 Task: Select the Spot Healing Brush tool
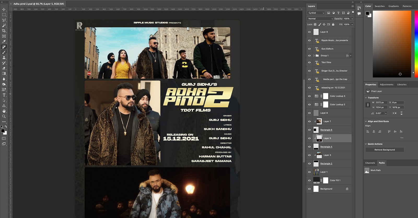coord(4,47)
